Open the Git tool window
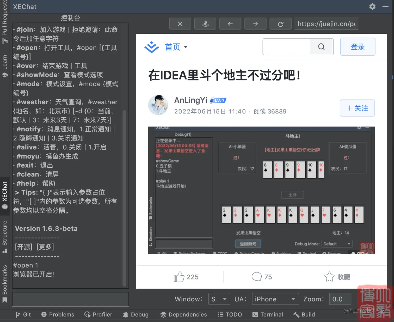Viewport: 394px width, 322px height. tap(23, 315)
